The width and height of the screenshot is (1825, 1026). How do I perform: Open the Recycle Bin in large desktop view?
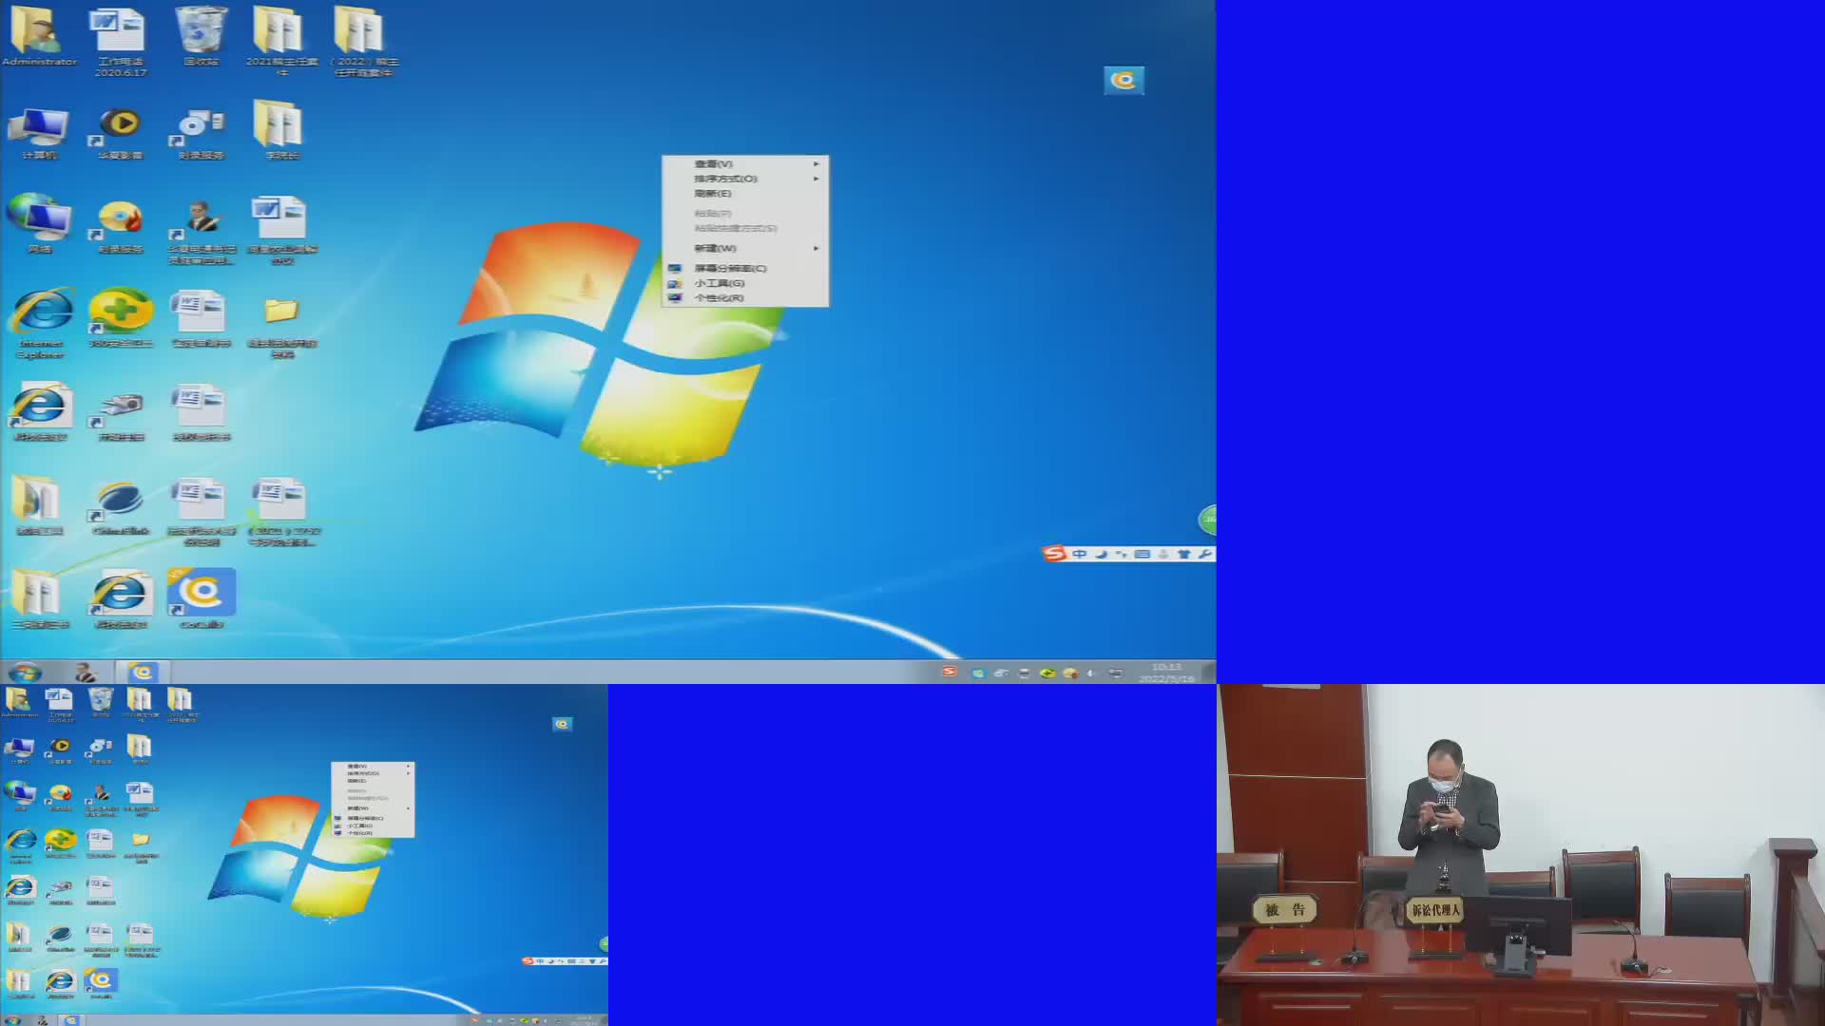pos(201,36)
